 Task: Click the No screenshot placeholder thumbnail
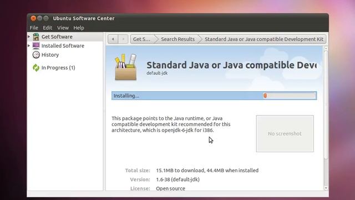click(285, 133)
